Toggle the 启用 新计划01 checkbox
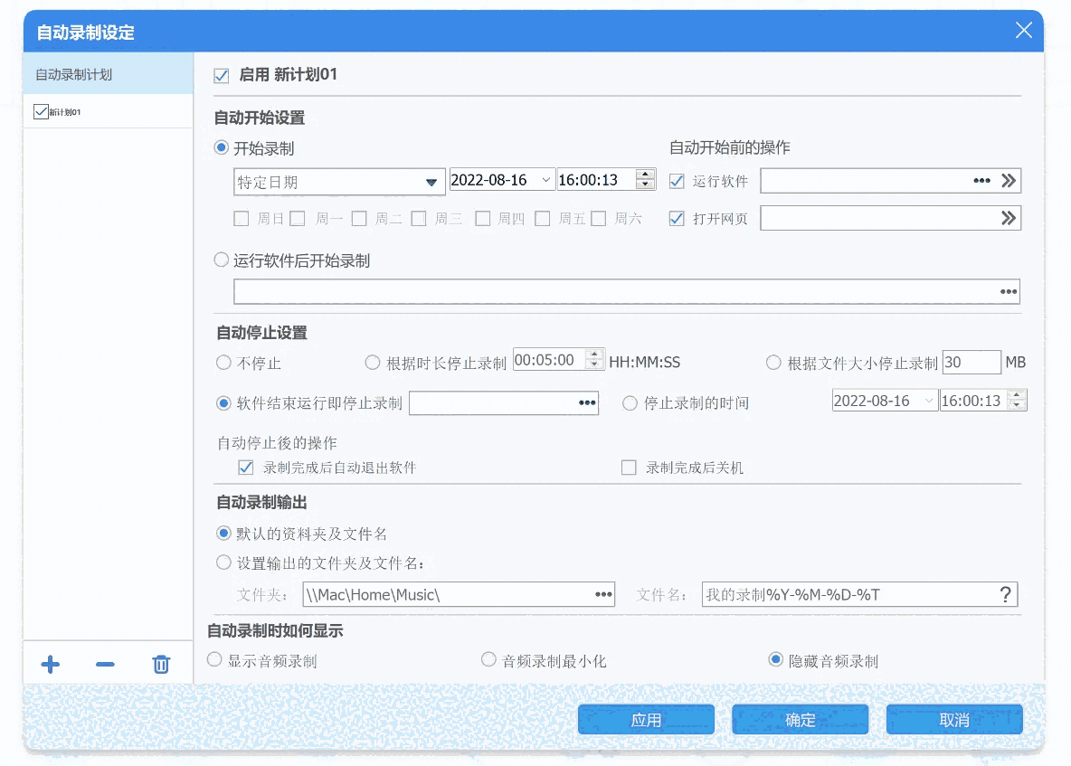The image size is (1071, 766). click(221, 76)
